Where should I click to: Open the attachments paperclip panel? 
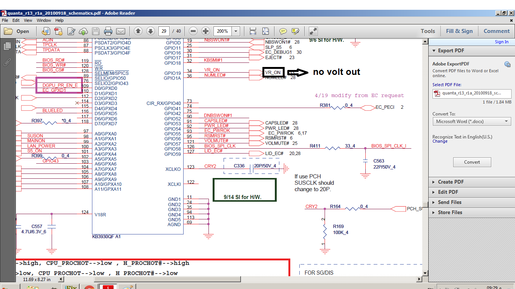point(7,62)
